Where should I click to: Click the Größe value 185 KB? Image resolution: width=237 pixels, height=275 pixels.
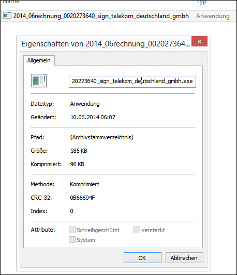(x=79, y=151)
